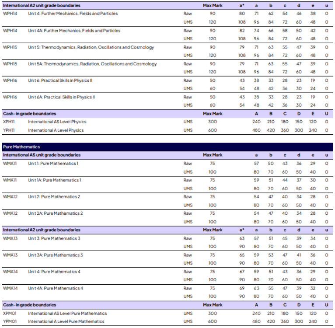Click the XPH11 cash-in code
Image resolution: width=335 pixels, height=328 pixels.
[x=10, y=122]
